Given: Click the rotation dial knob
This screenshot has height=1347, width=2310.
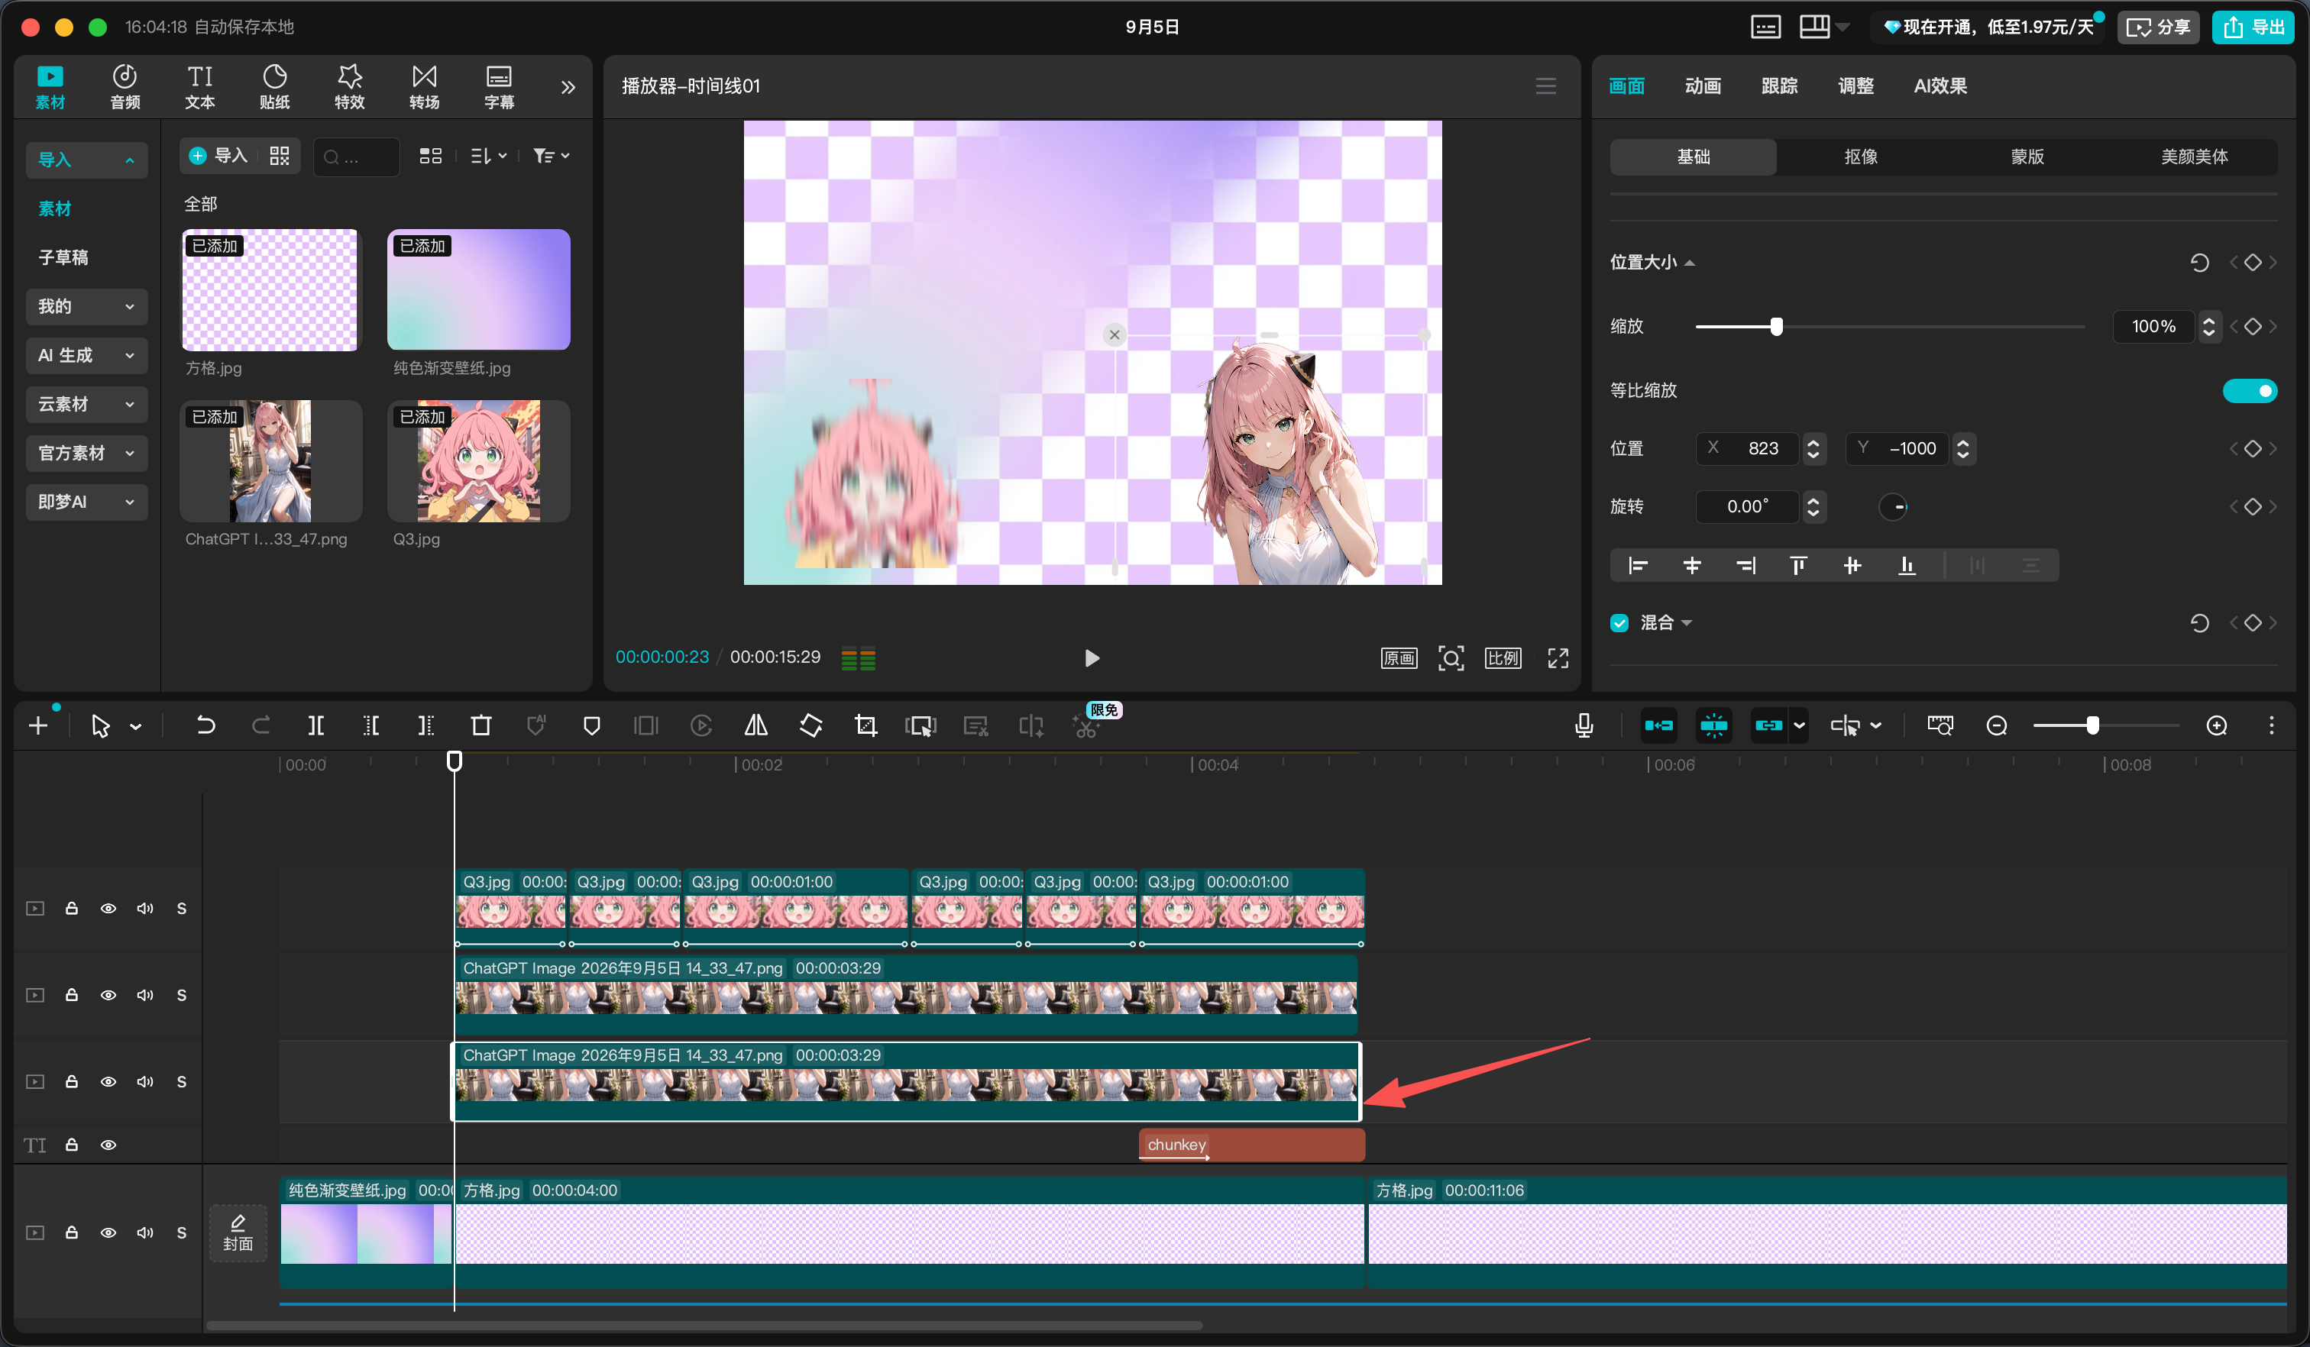Looking at the screenshot, I should [1892, 507].
